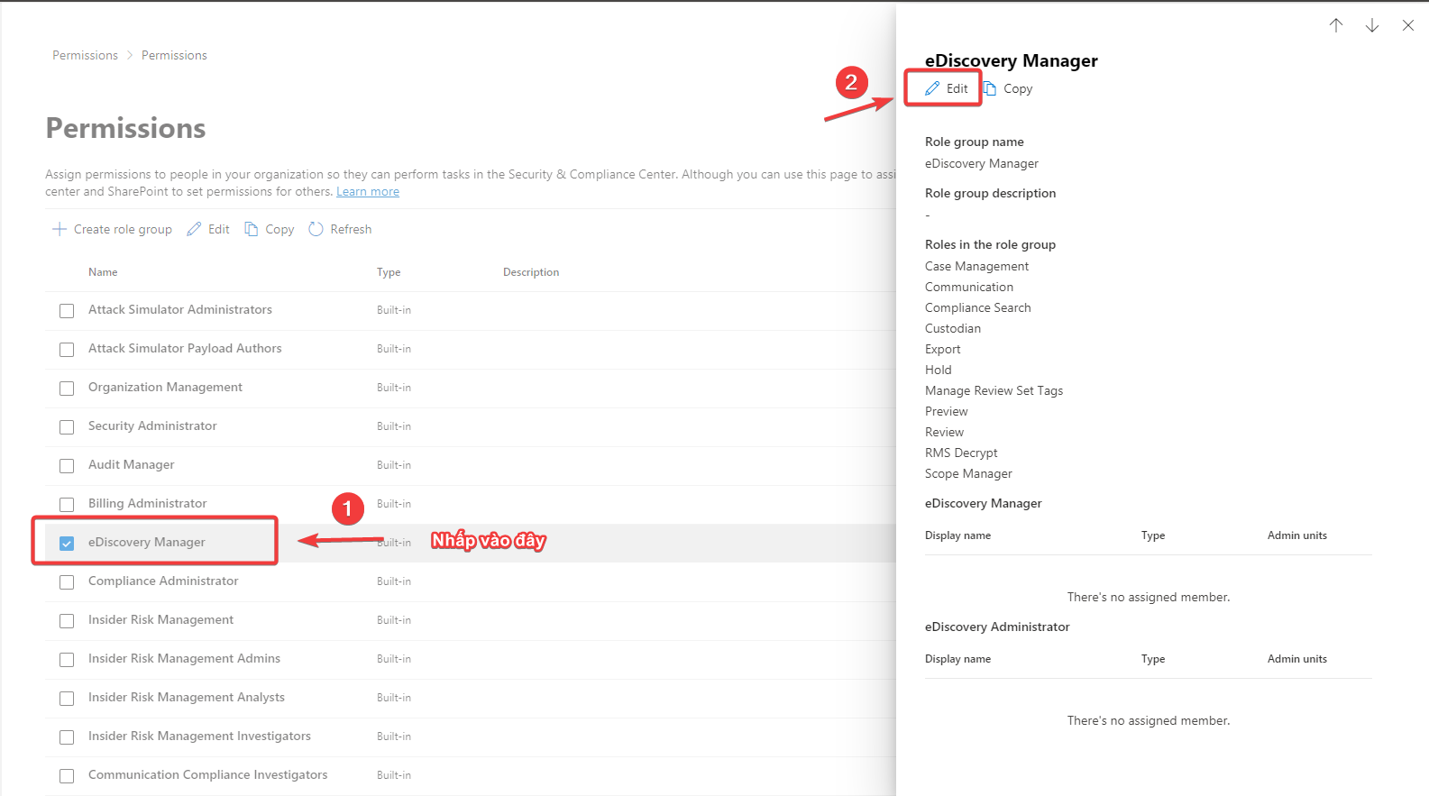Viewport: 1429px width, 796px height.
Task: Click the pencil Edit icon in details panel
Action: pyautogui.click(x=932, y=88)
